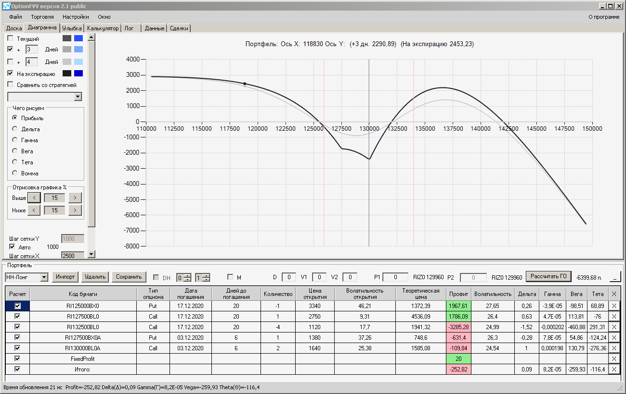This screenshot has width=626, height=394.
Task: Switch to the Улыбка tab
Action: (72, 28)
